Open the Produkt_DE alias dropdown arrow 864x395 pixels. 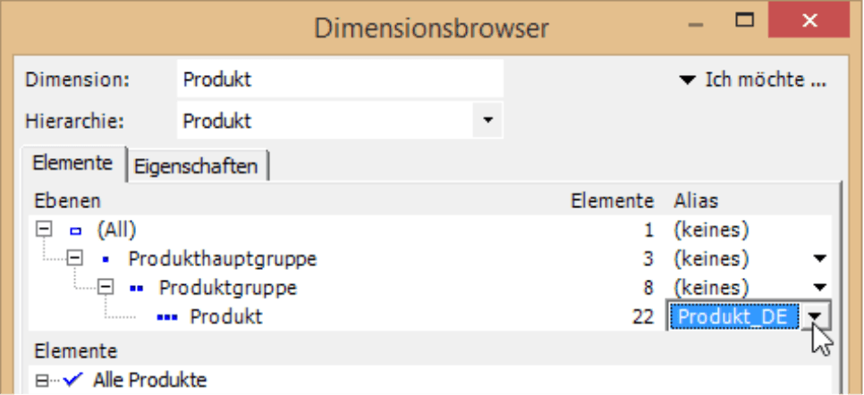815,316
